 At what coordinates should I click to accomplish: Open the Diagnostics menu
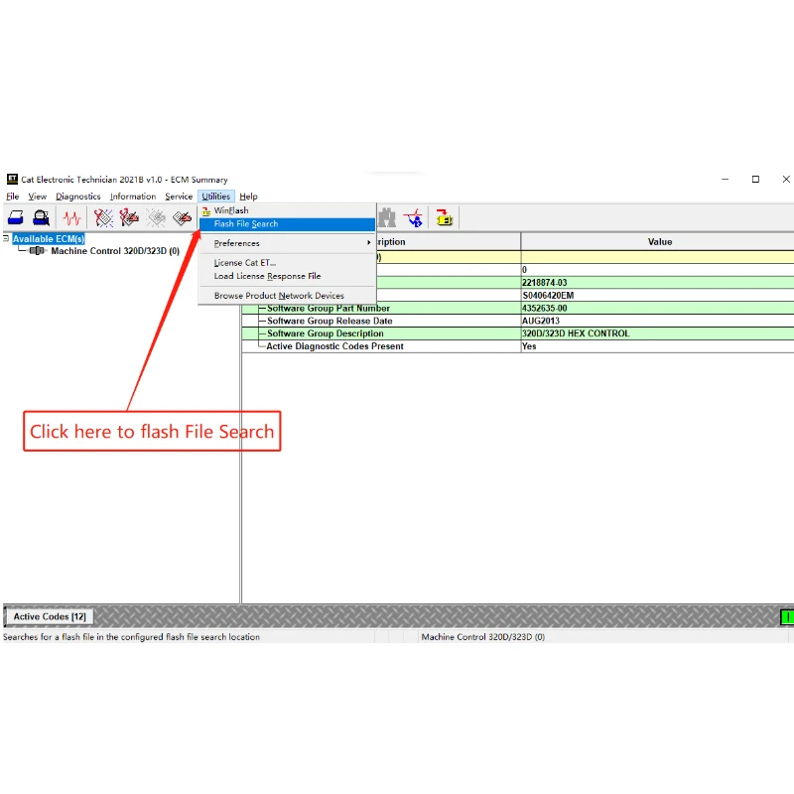pyautogui.click(x=78, y=197)
